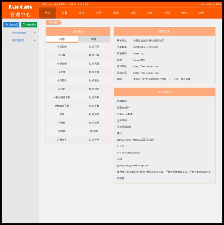Select the 数量 column header
Image resolution: width=224 pixels, height=225 pixels.
[94, 39]
